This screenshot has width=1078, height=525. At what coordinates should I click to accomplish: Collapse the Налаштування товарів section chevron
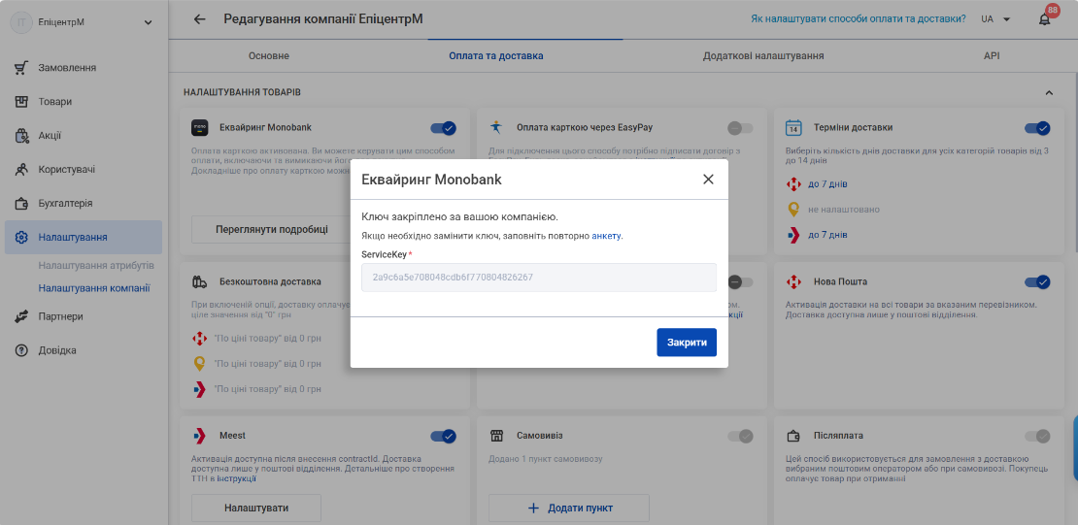(1049, 92)
